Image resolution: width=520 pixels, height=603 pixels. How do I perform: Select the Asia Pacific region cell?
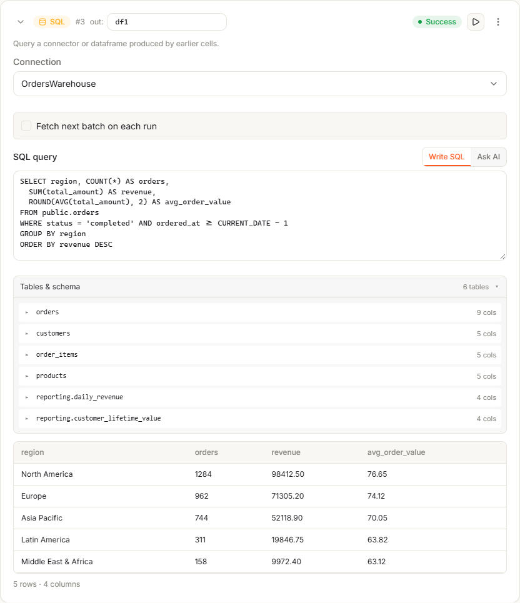[x=42, y=518]
